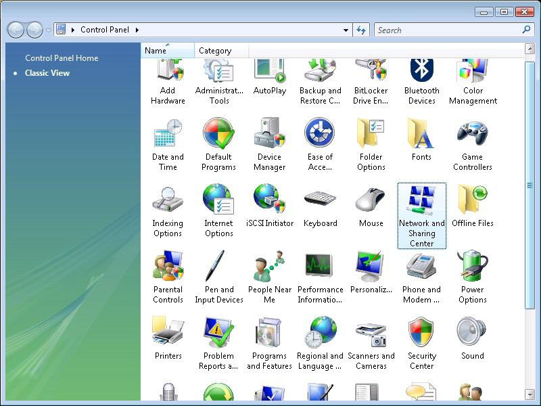Viewport: 541px width, 406px height.
Task: Expand the arrow before Control Panel breadcrumb
Action: pyautogui.click(x=73, y=30)
